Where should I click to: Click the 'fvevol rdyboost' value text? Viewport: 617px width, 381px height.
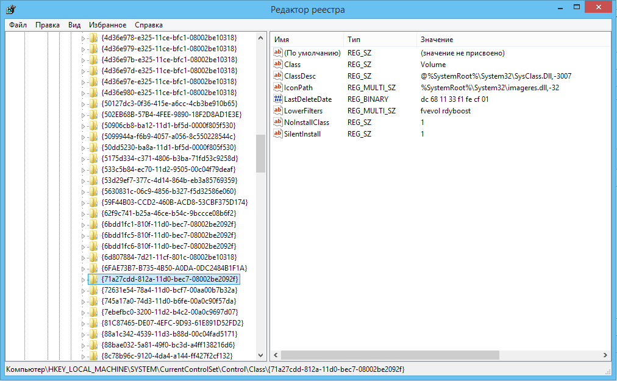(x=446, y=110)
